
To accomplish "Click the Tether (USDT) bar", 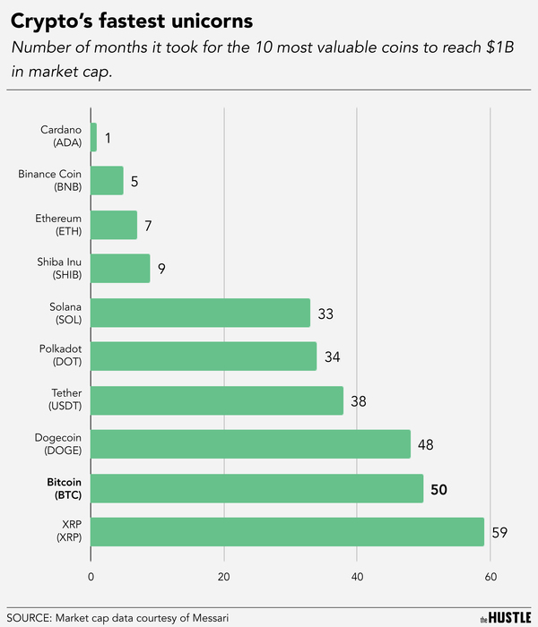I will click(217, 400).
